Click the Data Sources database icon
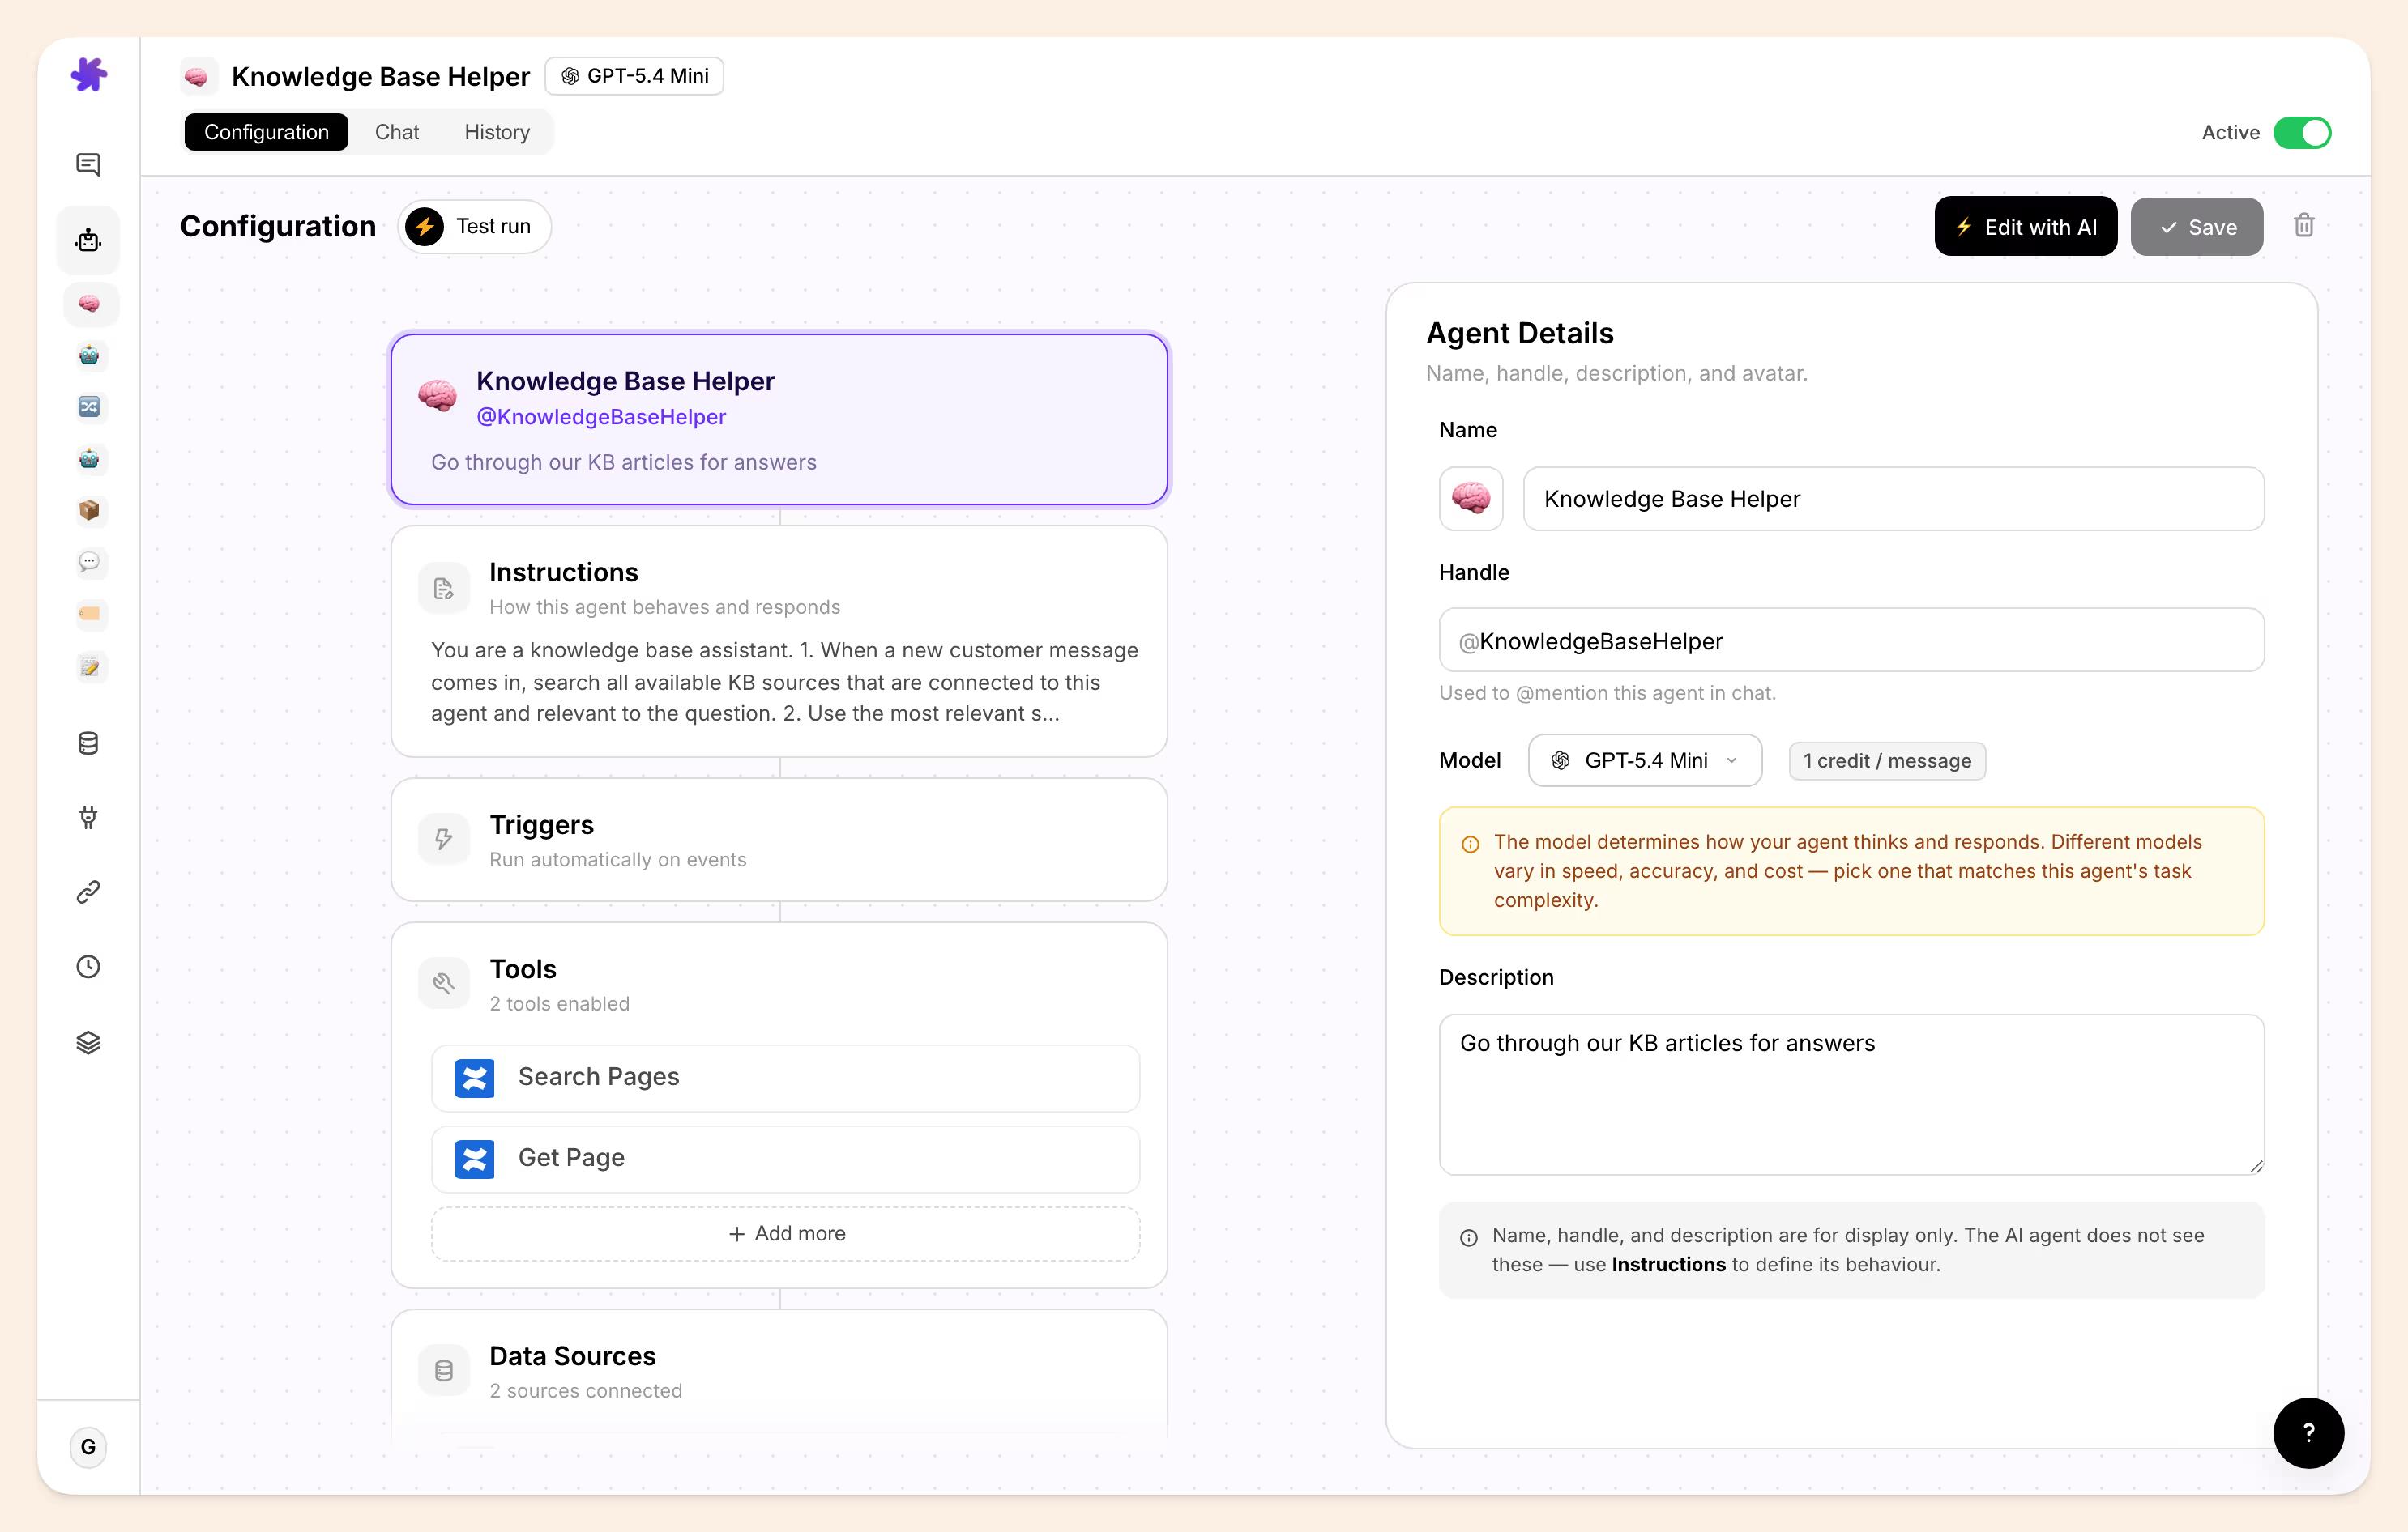 coord(444,1371)
